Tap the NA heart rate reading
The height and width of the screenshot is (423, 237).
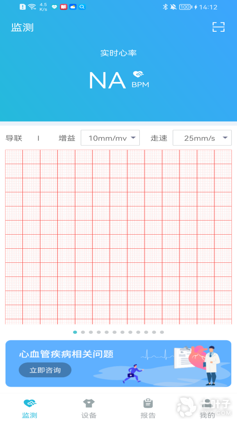pyautogui.click(x=107, y=80)
